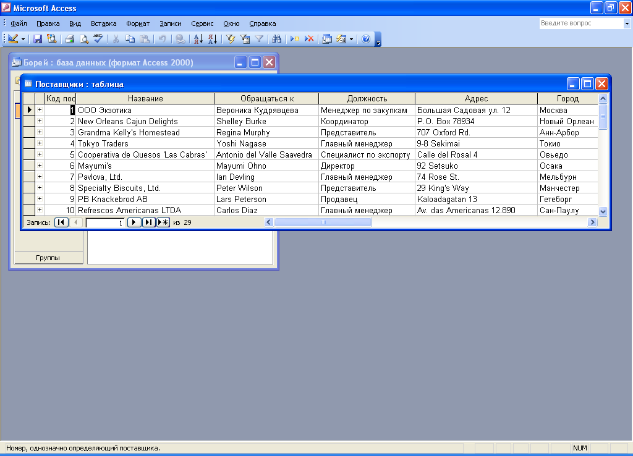Open the Формат menu
Screen dimensions: 633x456
[x=138, y=23]
